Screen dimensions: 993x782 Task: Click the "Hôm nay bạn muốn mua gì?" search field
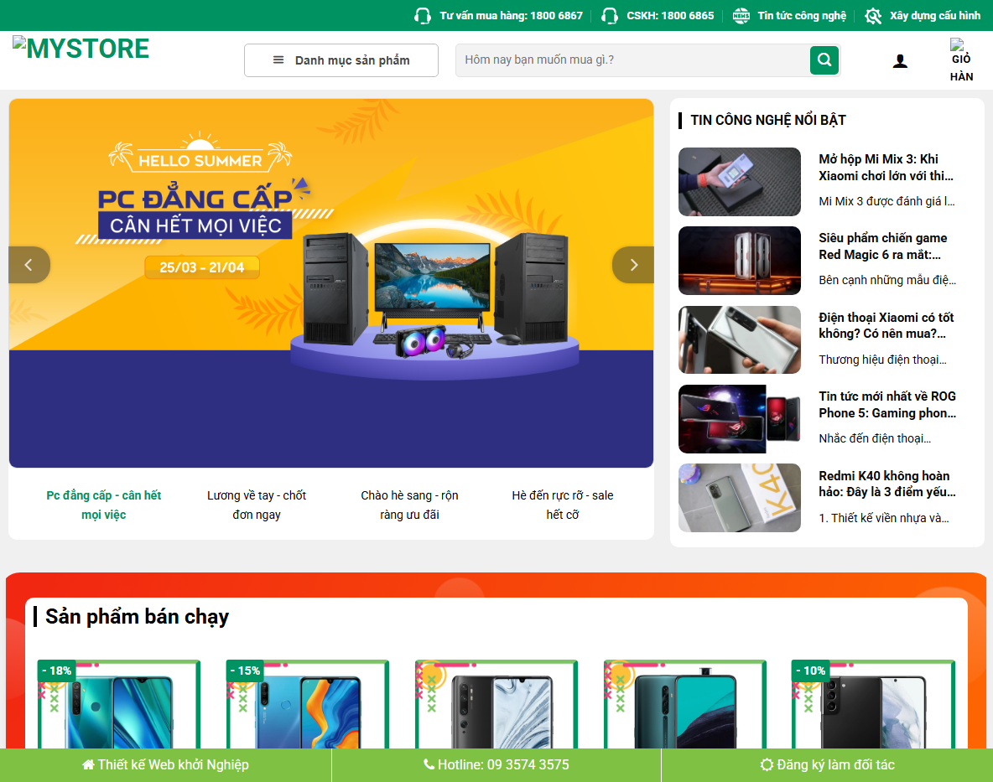629,60
